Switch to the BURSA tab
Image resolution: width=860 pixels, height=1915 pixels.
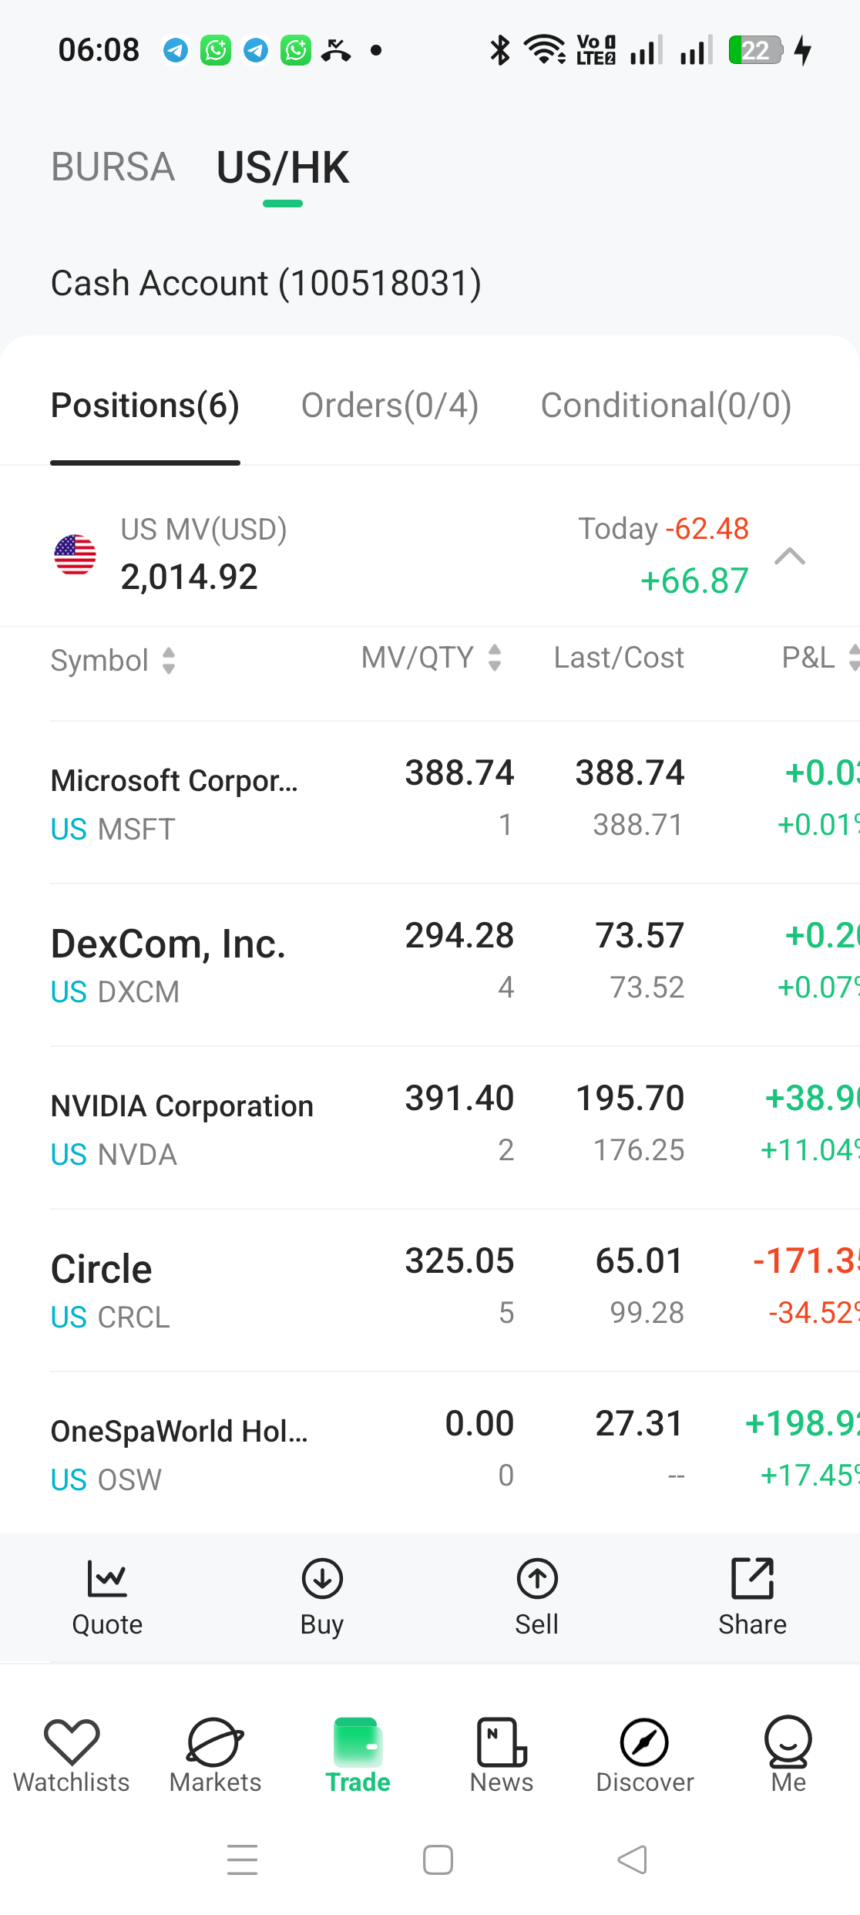point(113,167)
